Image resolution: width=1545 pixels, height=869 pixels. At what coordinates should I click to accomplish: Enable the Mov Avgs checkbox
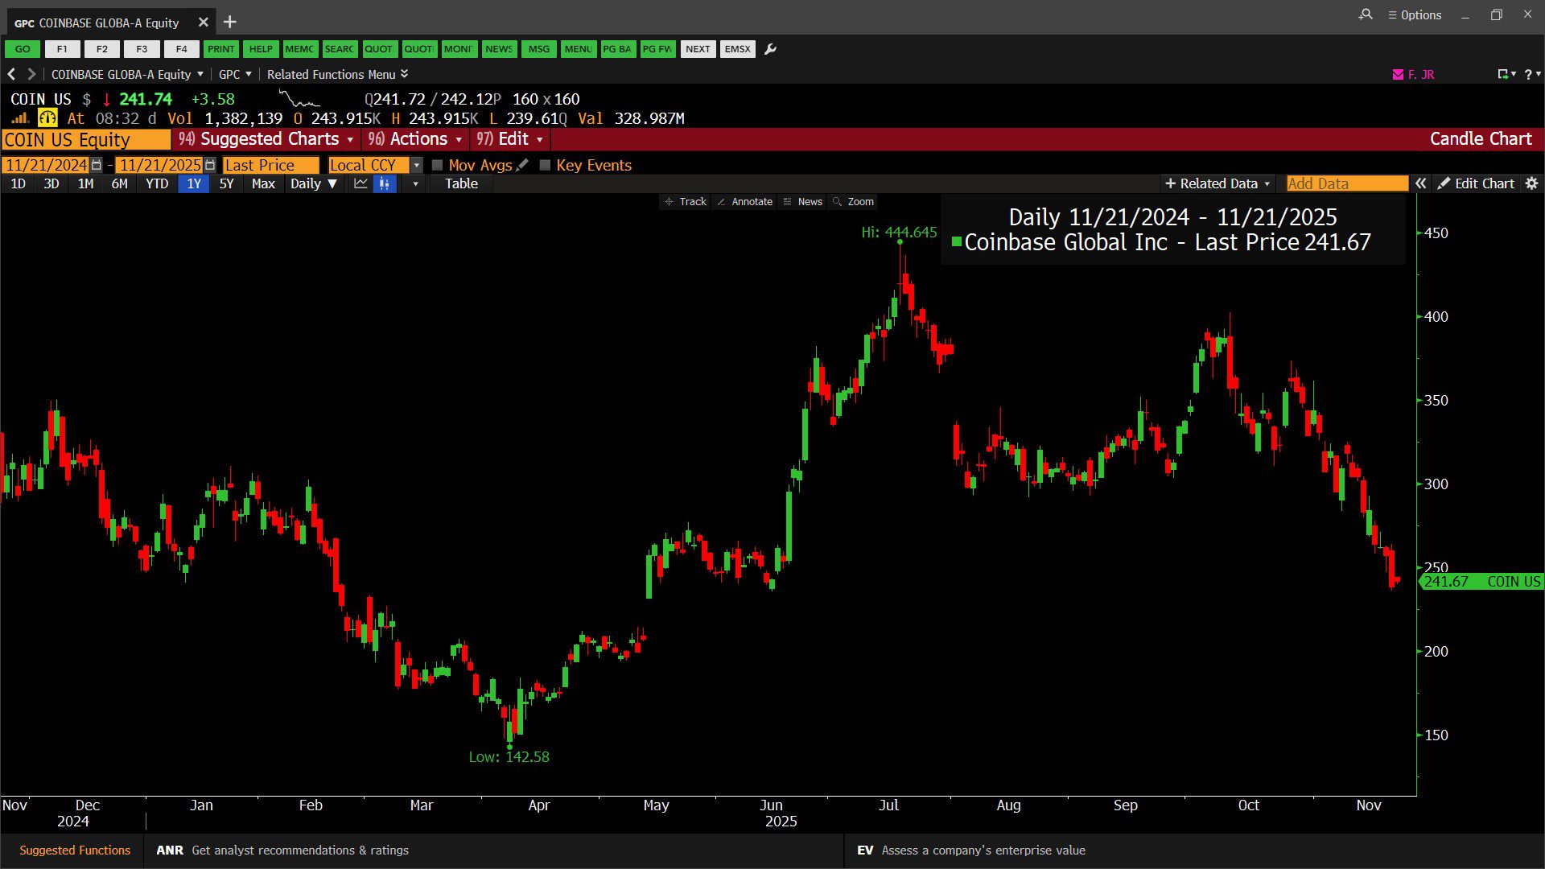point(438,165)
